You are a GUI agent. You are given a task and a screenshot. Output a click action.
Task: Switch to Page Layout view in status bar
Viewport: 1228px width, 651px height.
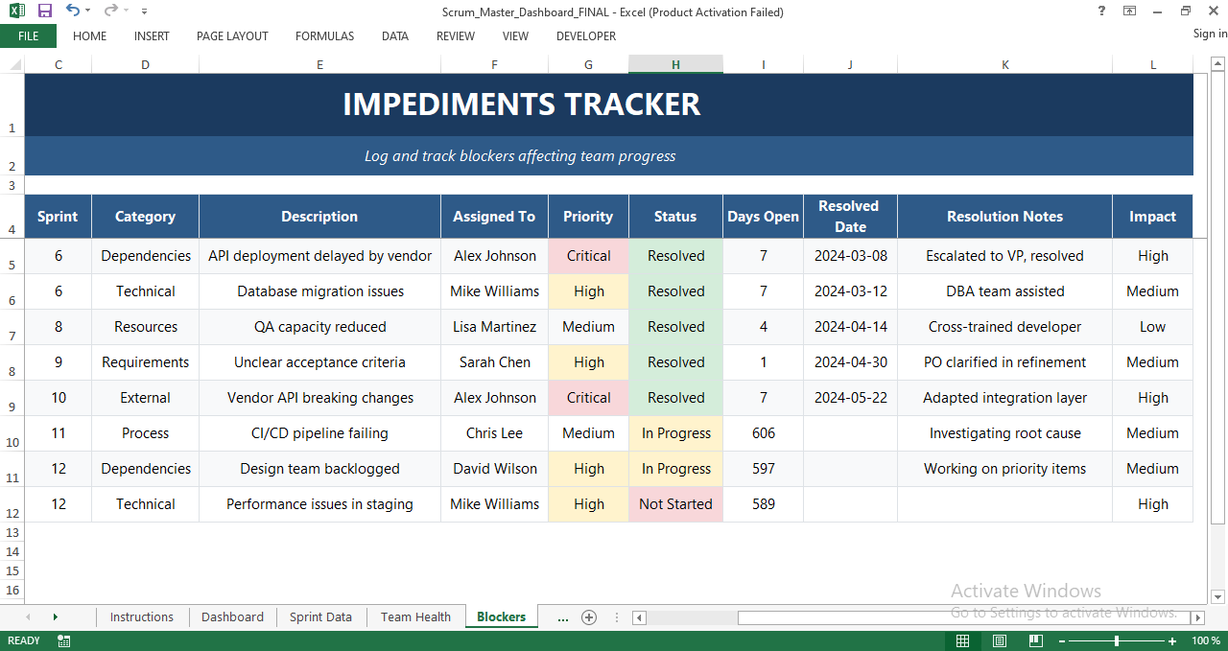[999, 640]
